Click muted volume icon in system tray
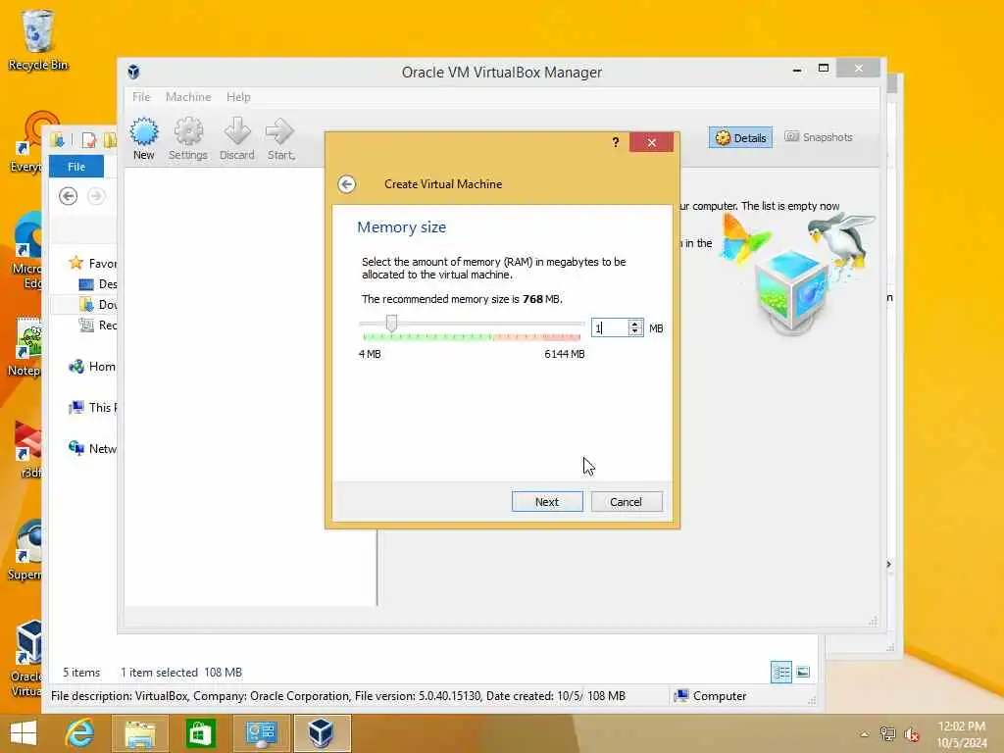Viewport: 1004px width, 753px height. [x=912, y=734]
